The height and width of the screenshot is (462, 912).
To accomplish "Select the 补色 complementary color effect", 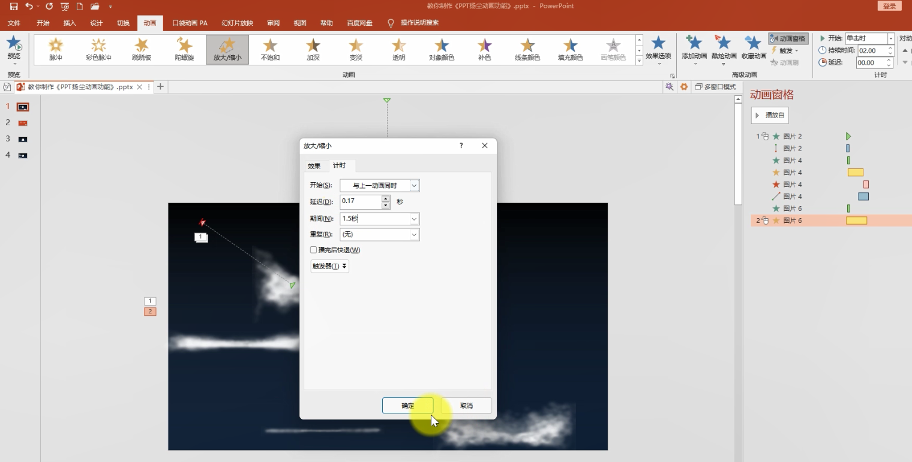I will [484, 49].
